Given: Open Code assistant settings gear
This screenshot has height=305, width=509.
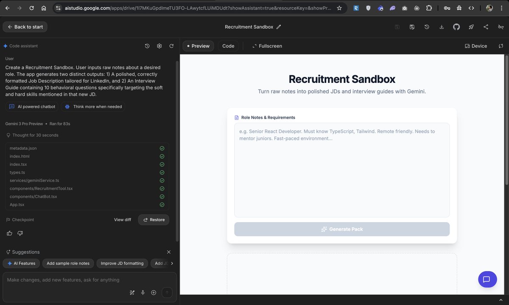Looking at the screenshot, I should pos(159,46).
